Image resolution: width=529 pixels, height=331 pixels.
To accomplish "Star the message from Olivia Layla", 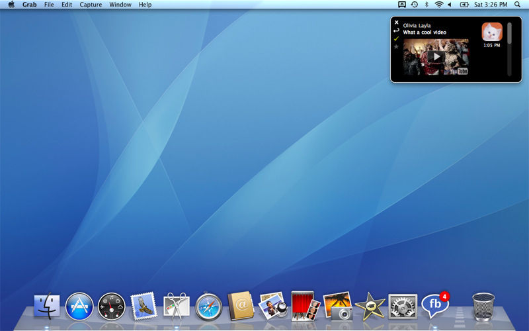I will 396,47.
